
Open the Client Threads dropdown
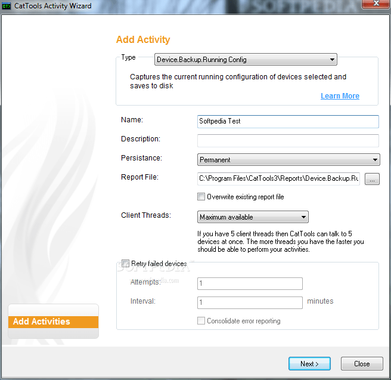pyautogui.click(x=253, y=217)
